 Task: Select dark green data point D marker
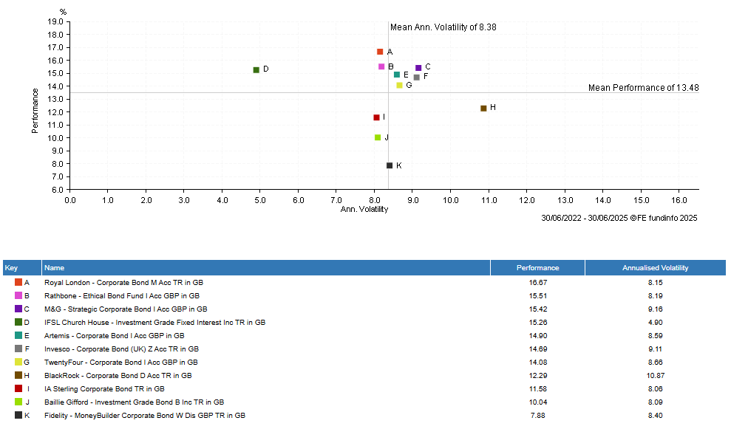pos(256,70)
